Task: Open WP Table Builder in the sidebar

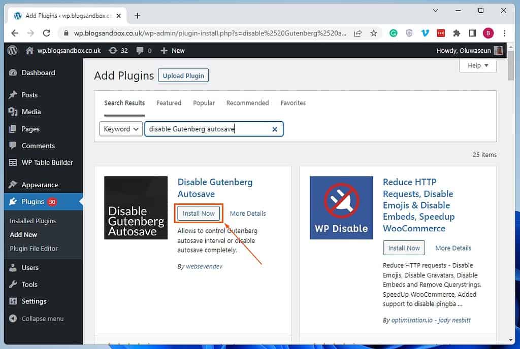Action: click(x=44, y=163)
